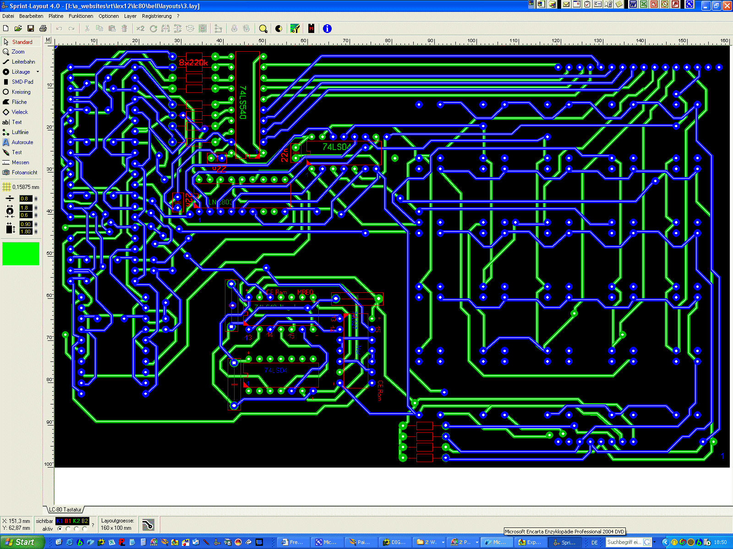The width and height of the screenshot is (733, 549).
Task: Select the Standard pointer tool
Action: (x=21, y=42)
